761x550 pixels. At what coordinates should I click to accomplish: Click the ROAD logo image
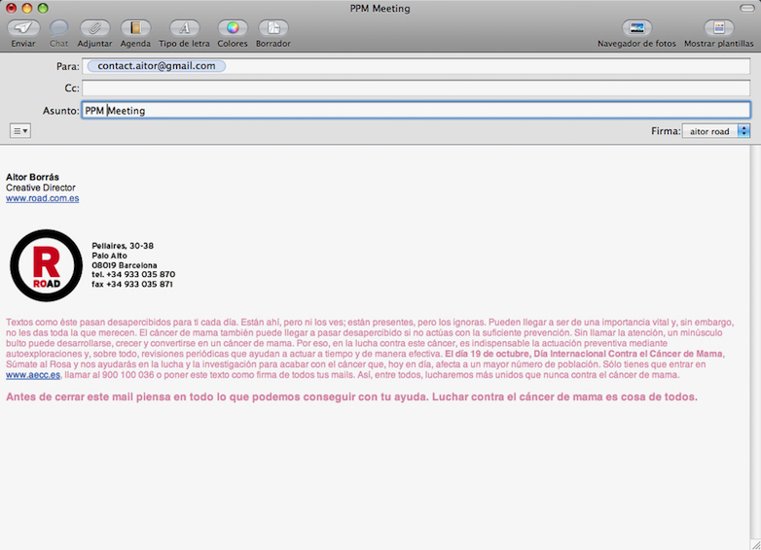coord(46,265)
